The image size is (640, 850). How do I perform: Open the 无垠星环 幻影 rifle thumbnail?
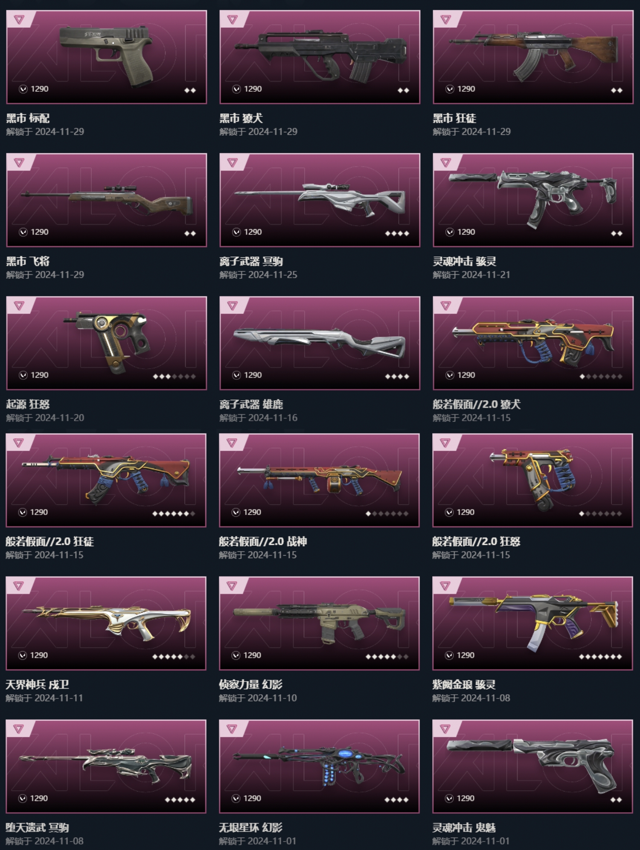319,766
